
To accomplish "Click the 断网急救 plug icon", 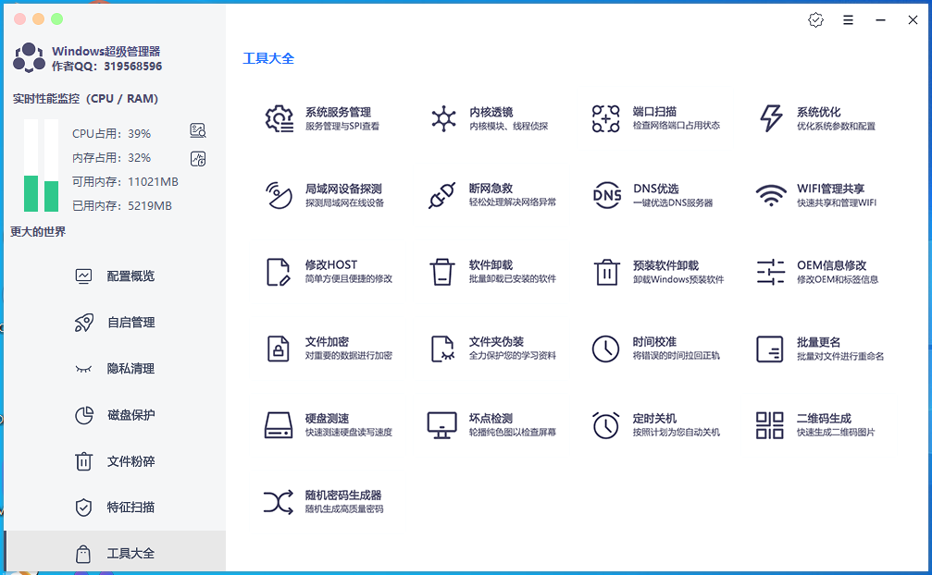I will pos(442,195).
